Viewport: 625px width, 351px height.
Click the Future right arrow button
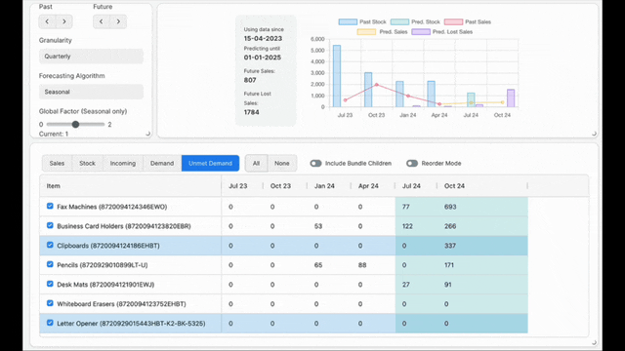[x=118, y=21]
